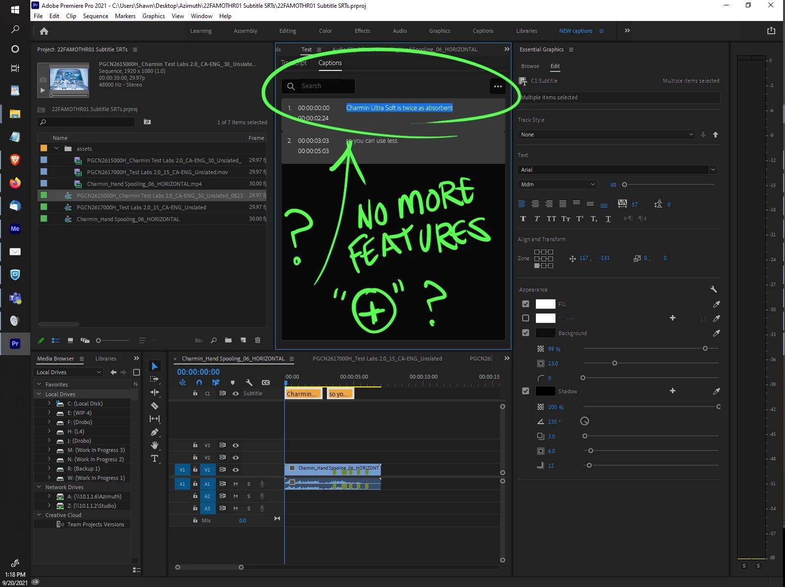Uncheck the Fill checkbox
The image size is (785, 587).
click(x=526, y=304)
